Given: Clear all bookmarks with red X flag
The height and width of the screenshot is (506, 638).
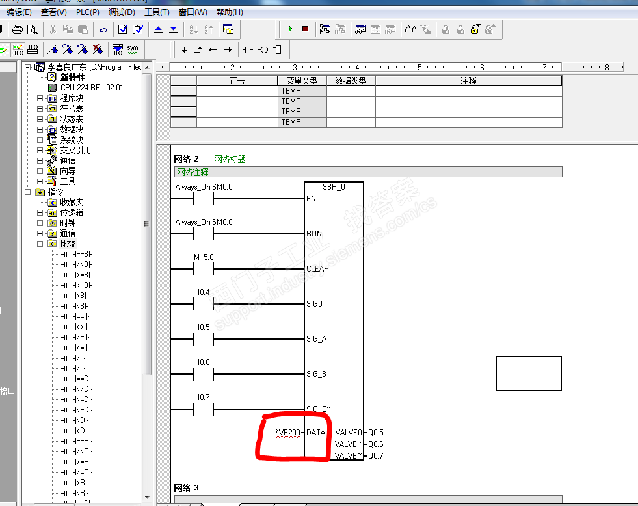Looking at the screenshot, I should click(98, 49).
